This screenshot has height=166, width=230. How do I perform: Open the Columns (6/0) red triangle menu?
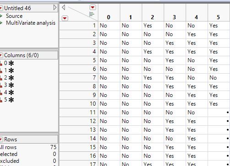coord(1,55)
